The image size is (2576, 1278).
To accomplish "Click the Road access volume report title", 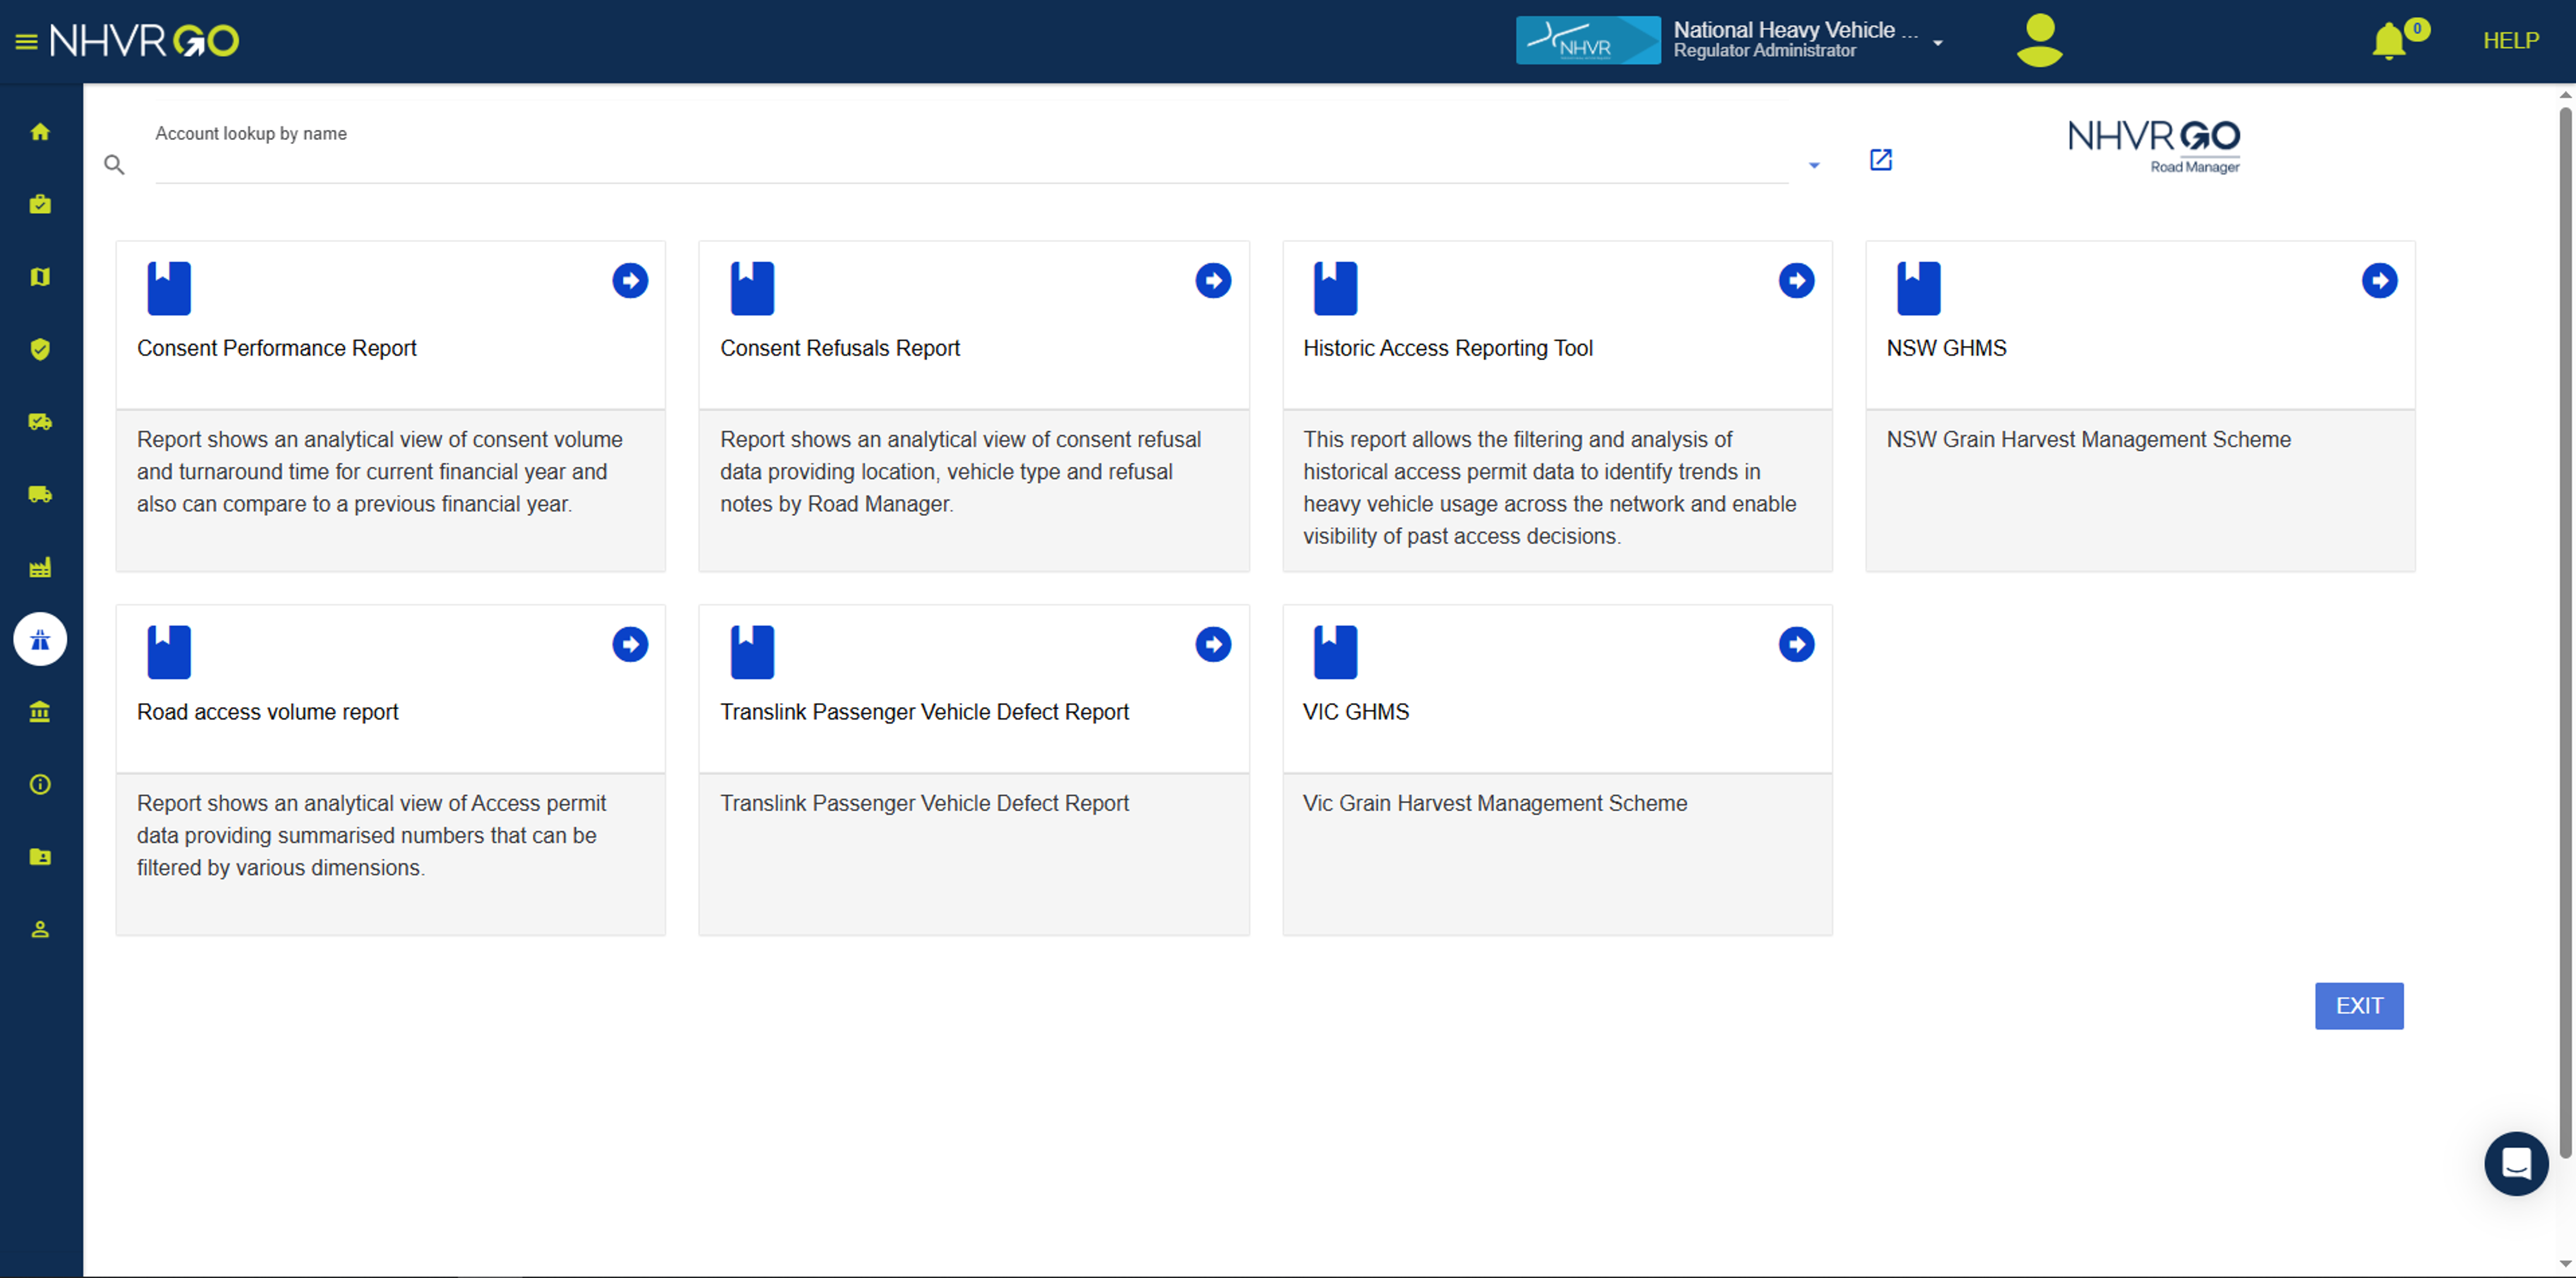I will pos(267,712).
